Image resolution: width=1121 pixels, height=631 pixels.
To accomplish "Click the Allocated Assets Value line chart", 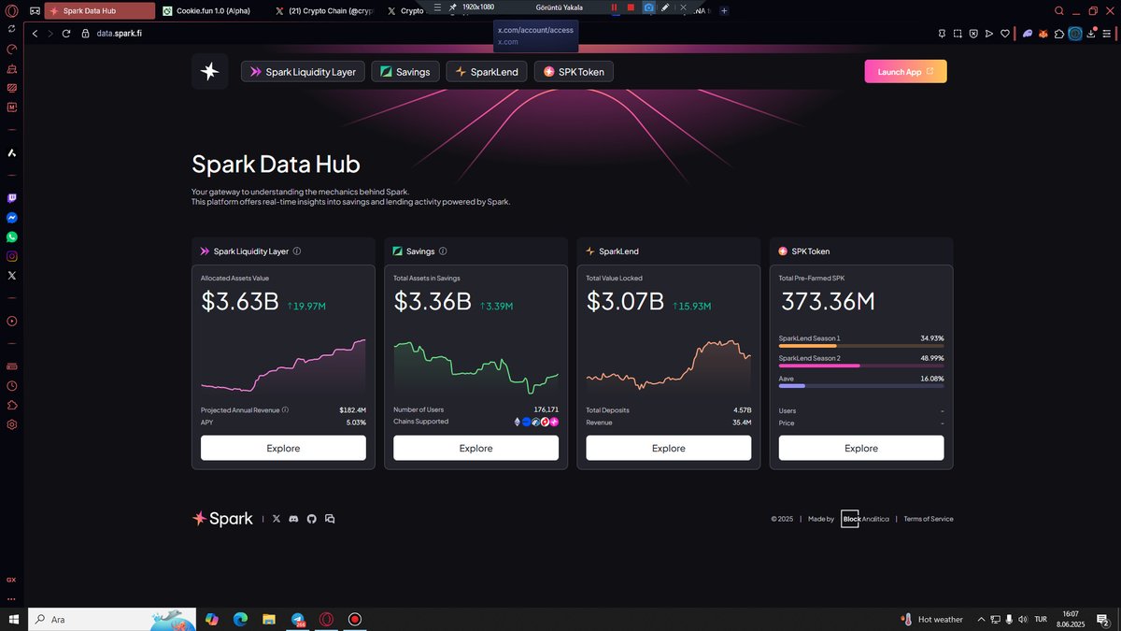I will (283, 366).
